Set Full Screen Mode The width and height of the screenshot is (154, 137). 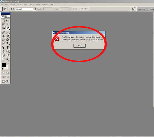pos(8,77)
